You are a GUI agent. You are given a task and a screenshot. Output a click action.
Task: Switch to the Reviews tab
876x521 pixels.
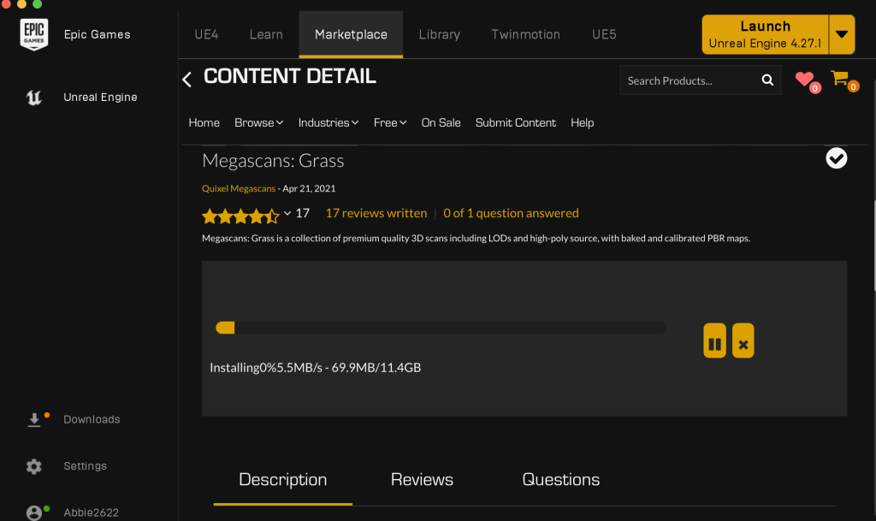tap(422, 479)
